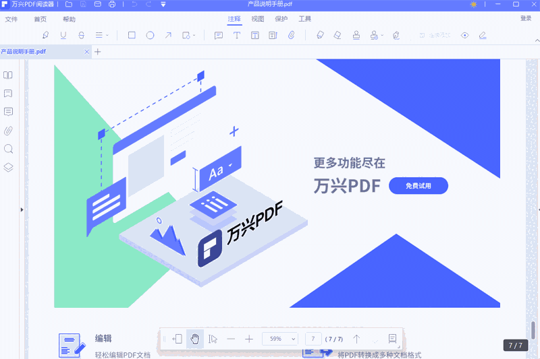540x359 pixels.
Task: Open the attachments panel in sidebar
Action: [x=8, y=131]
